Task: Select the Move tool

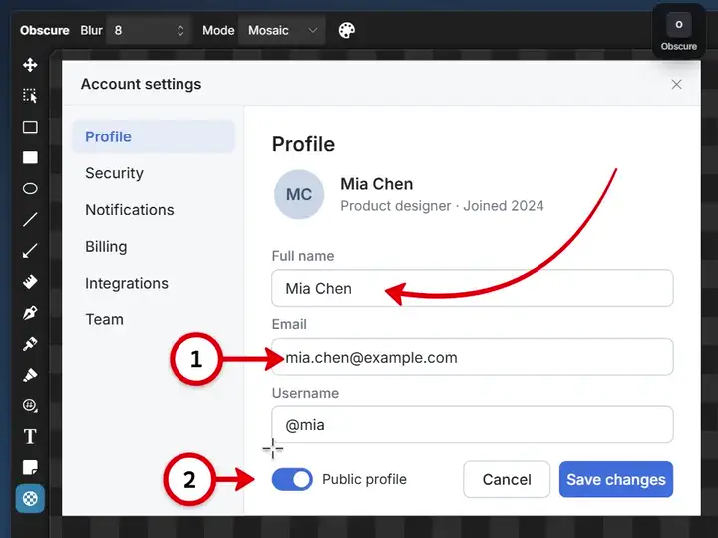Action: tap(30, 65)
